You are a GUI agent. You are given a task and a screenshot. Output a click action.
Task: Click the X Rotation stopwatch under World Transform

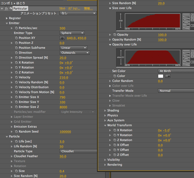click(x=115, y=130)
